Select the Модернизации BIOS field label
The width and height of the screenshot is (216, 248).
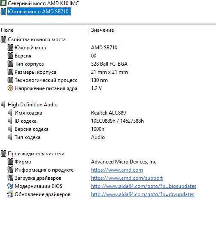coord(39,186)
